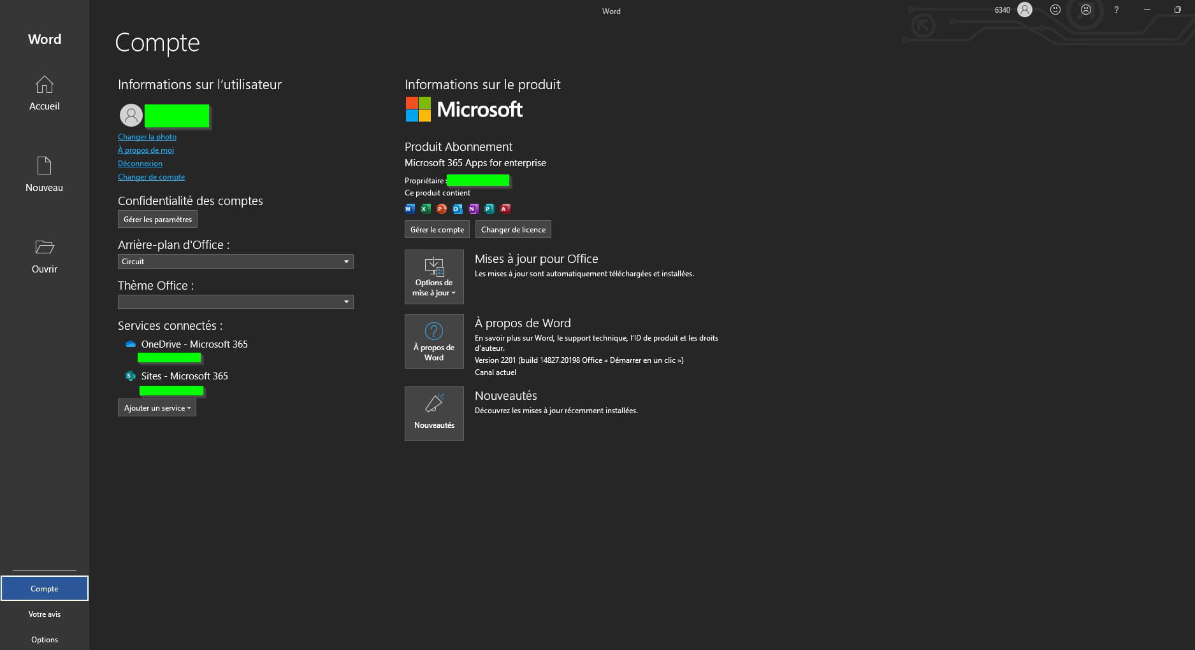Image resolution: width=1195 pixels, height=650 pixels.
Task: Click the Access app icon under product contents
Action: 505,208
